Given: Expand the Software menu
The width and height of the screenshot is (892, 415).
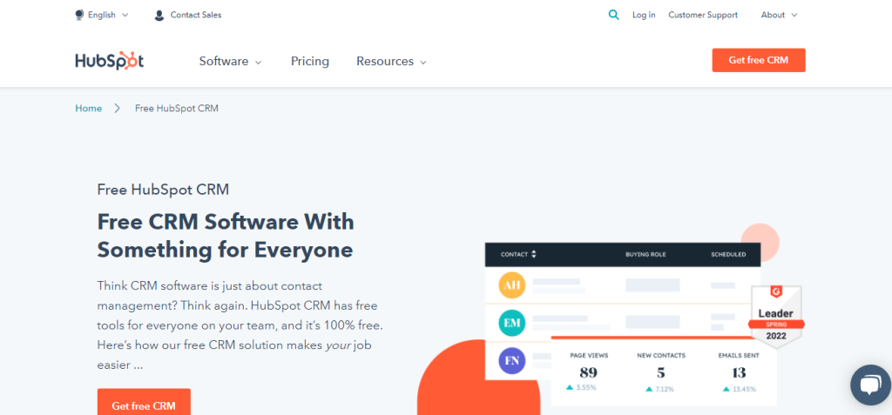Looking at the screenshot, I should [x=230, y=62].
